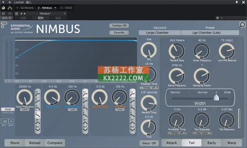Open the Attack parameter tab

(x=171, y=143)
